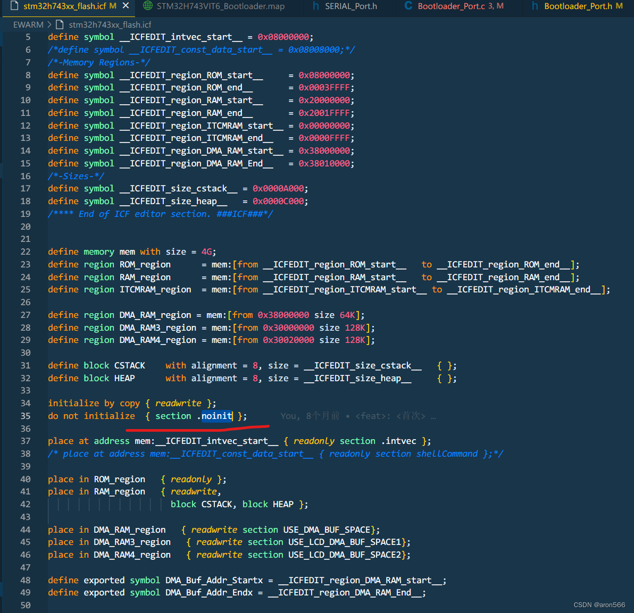This screenshot has width=634, height=613.
Task: Click the highlighted word noinit
Action: point(216,416)
